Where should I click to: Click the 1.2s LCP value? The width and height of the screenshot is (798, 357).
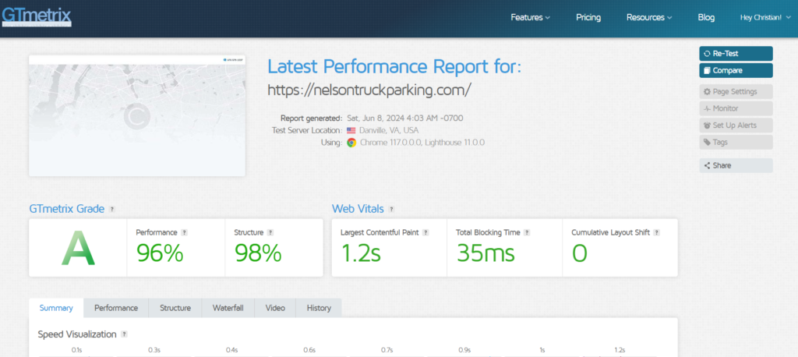click(360, 253)
